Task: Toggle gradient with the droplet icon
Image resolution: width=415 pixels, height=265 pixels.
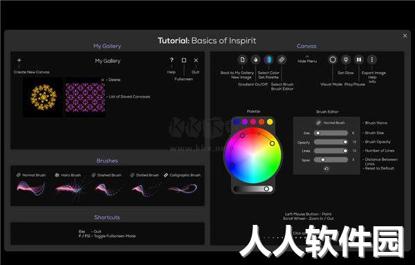Action: 255,60
